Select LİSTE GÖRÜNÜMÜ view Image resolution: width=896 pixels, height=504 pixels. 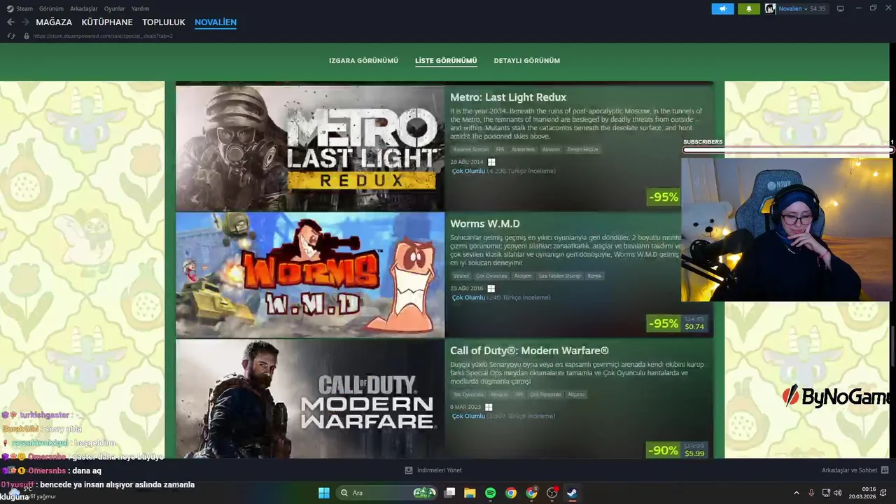click(x=446, y=61)
